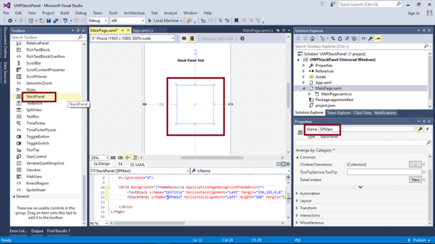Click the New button for DataContext
The image size is (435, 244).
(x=416, y=180)
